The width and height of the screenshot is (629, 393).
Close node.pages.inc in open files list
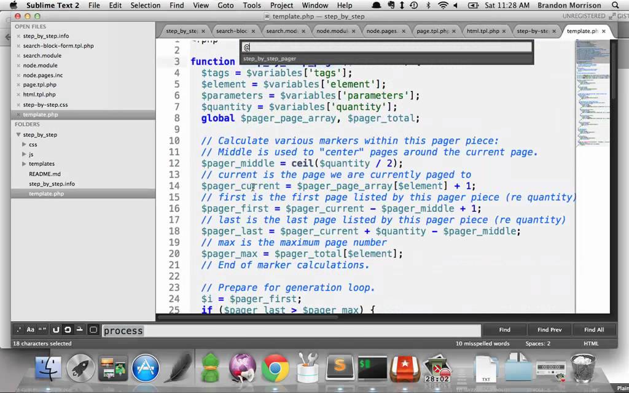tap(18, 76)
